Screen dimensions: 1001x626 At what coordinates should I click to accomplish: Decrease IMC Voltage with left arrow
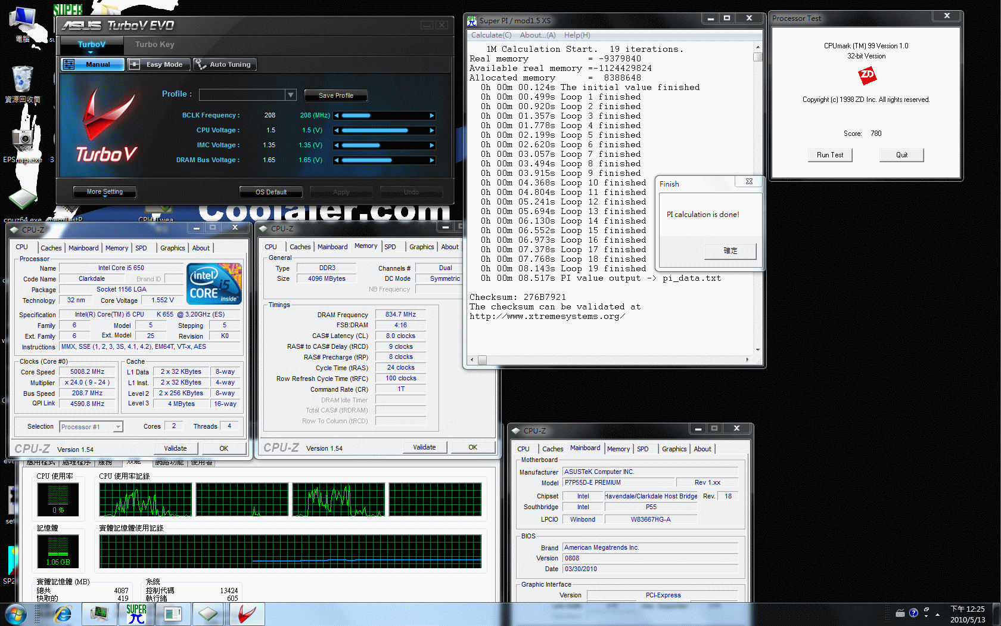click(x=337, y=145)
